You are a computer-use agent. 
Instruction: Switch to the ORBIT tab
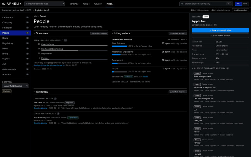point(87,4)
